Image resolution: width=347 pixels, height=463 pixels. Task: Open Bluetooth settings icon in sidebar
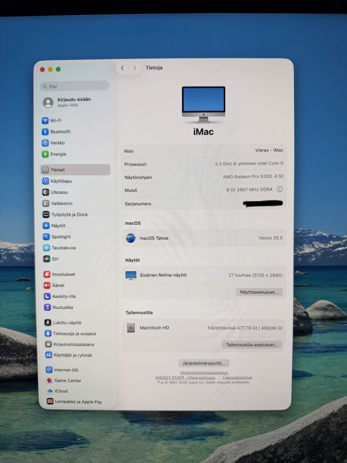click(45, 132)
